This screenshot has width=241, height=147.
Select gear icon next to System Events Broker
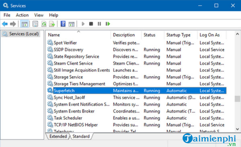coord(50,111)
